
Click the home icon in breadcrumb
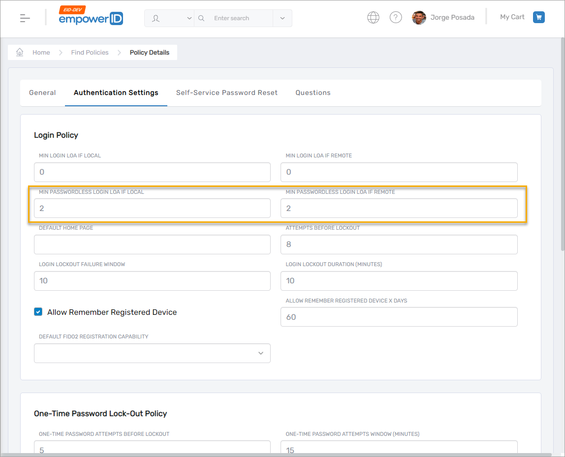[20, 52]
